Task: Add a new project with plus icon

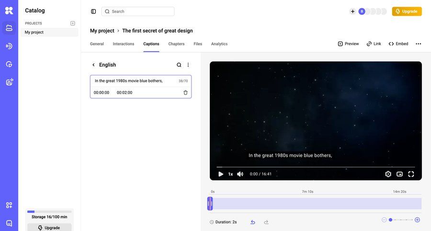Action: [x=73, y=23]
